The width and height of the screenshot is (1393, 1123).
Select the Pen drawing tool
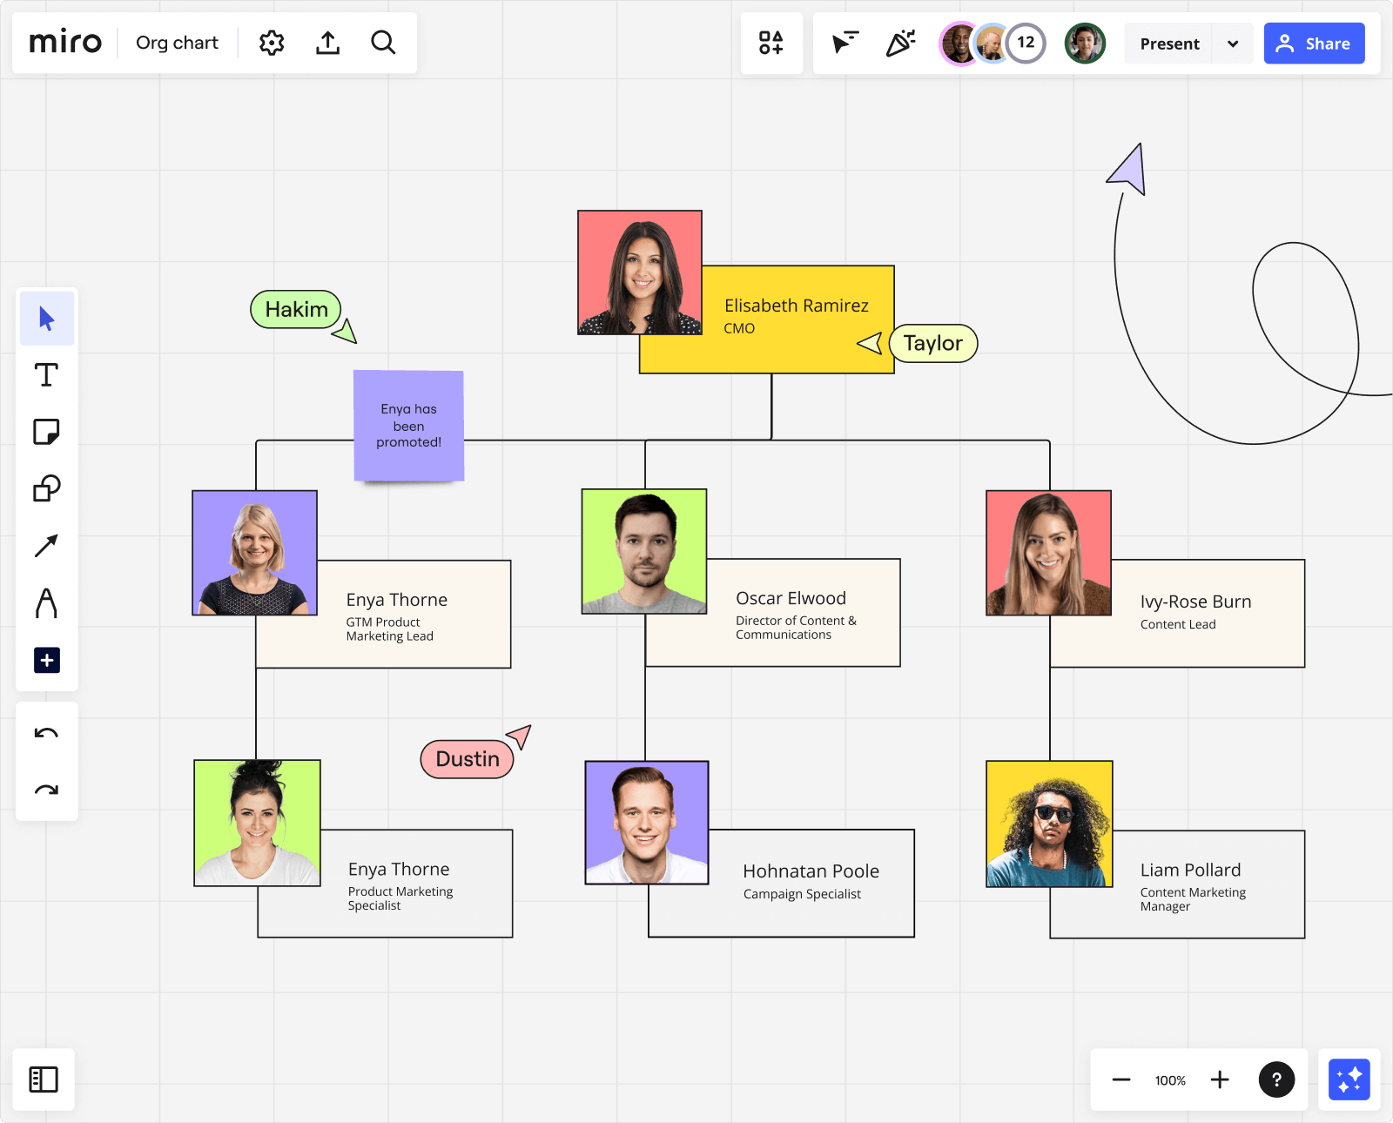coord(46,602)
